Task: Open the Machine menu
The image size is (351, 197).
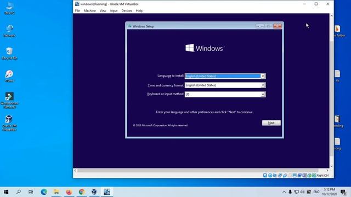Action: [89, 11]
